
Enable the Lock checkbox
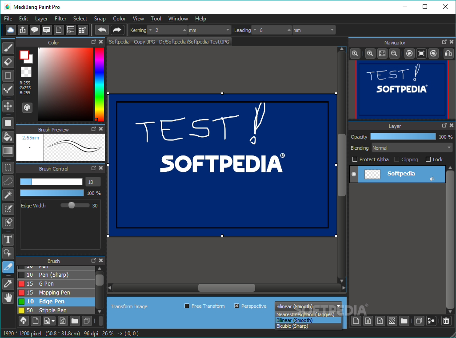[428, 159]
